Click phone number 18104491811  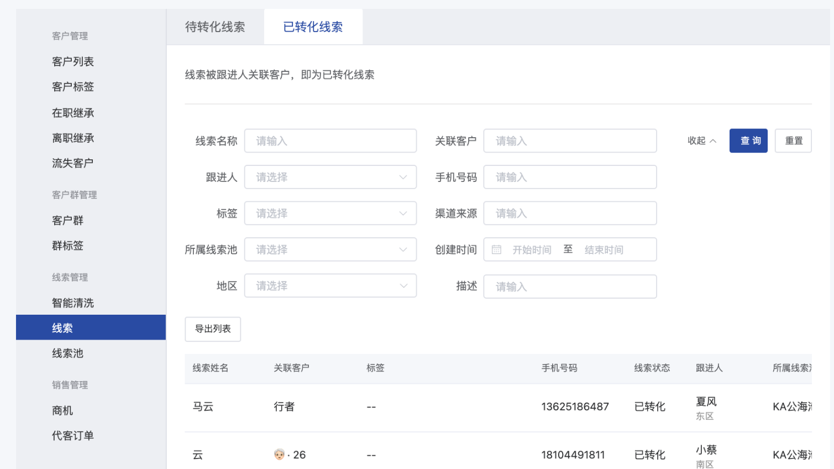(x=573, y=455)
